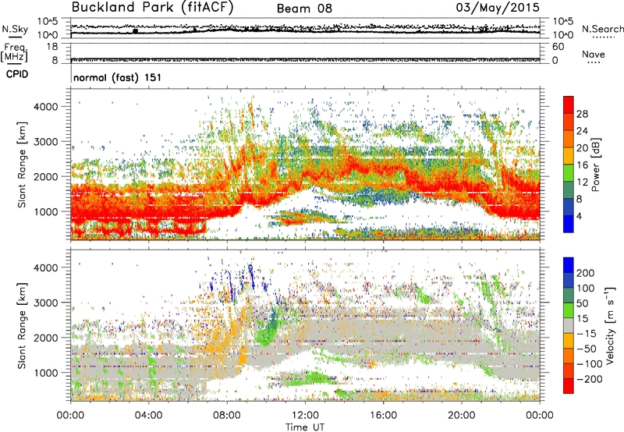Click 'Slant Range [km]' label of power plot
The width and height of the screenshot is (624, 432).
[22, 165]
